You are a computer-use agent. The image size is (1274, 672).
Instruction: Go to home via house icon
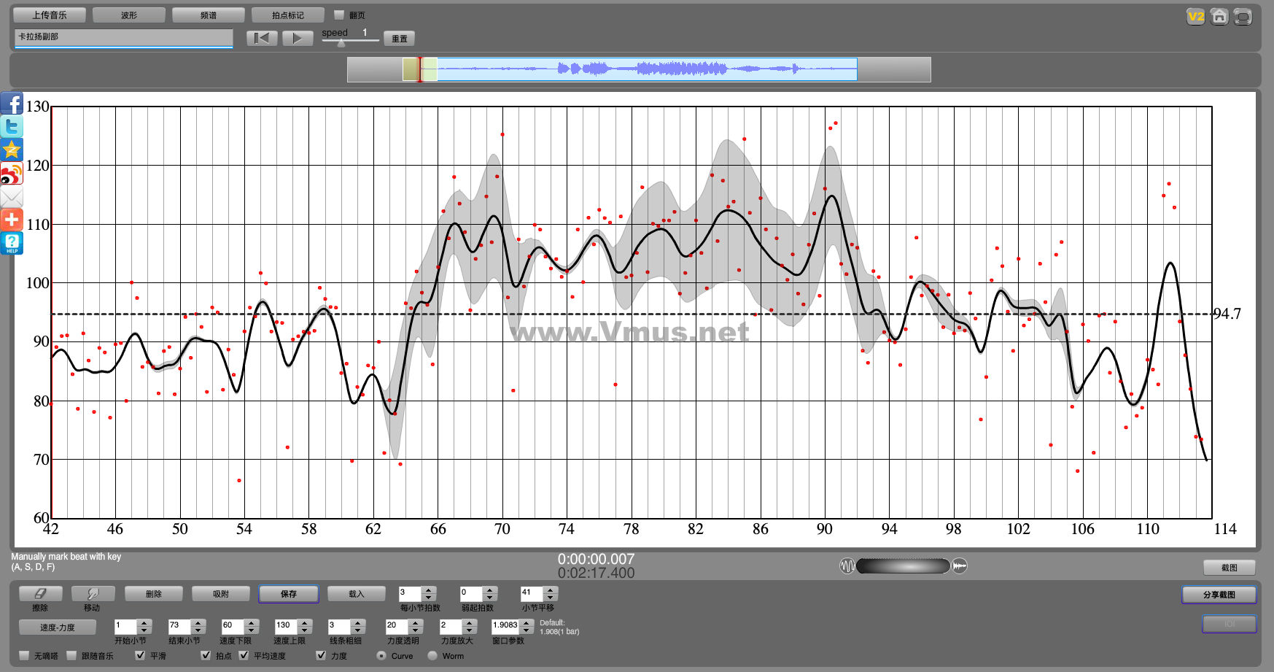click(x=1219, y=16)
